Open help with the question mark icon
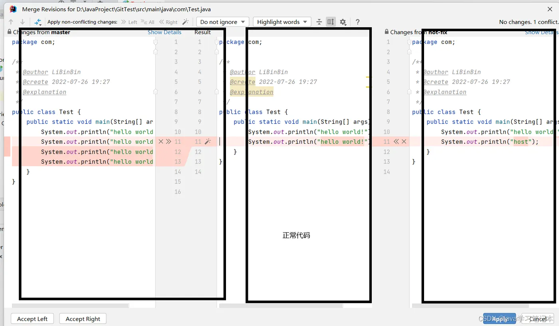The image size is (559, 326). (x=357, y=22)
